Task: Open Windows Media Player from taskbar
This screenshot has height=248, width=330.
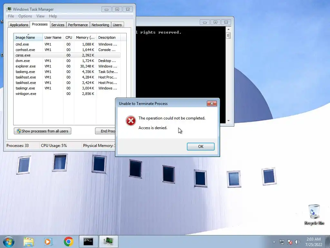Action: click(48, 242)
